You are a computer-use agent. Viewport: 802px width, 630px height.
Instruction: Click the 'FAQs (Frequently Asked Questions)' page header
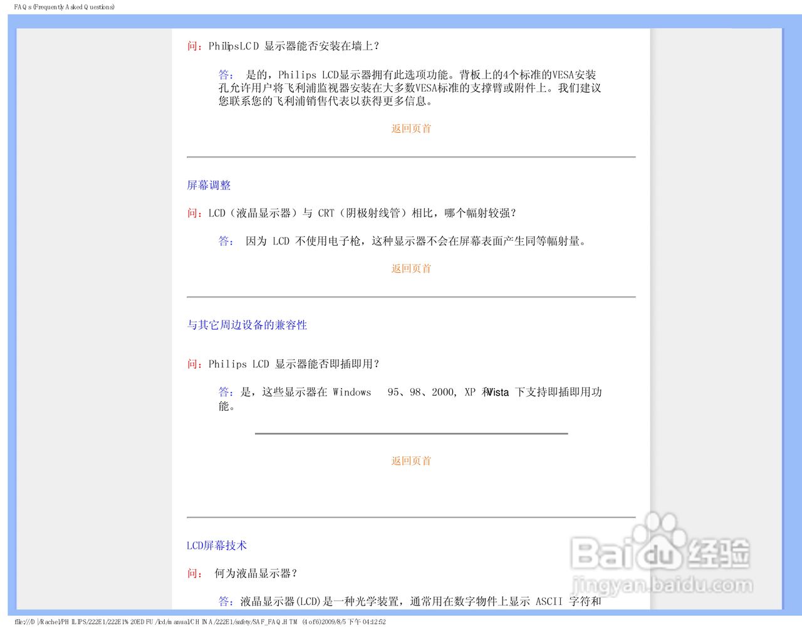(65, 7)
